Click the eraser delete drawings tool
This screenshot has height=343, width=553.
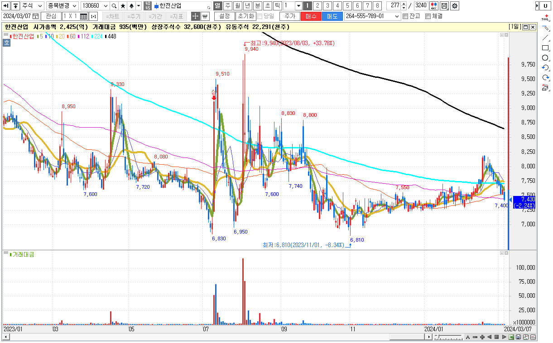tap(545, 87)
